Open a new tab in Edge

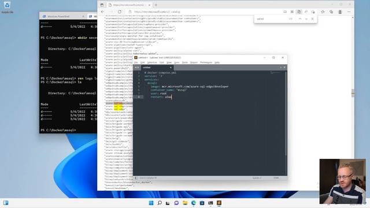coord(156,5)
